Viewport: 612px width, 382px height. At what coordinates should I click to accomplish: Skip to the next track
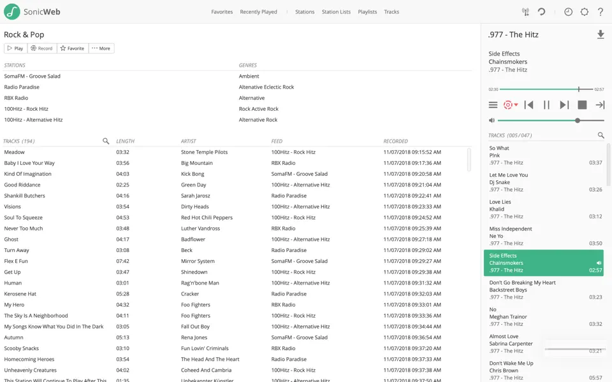564,105
